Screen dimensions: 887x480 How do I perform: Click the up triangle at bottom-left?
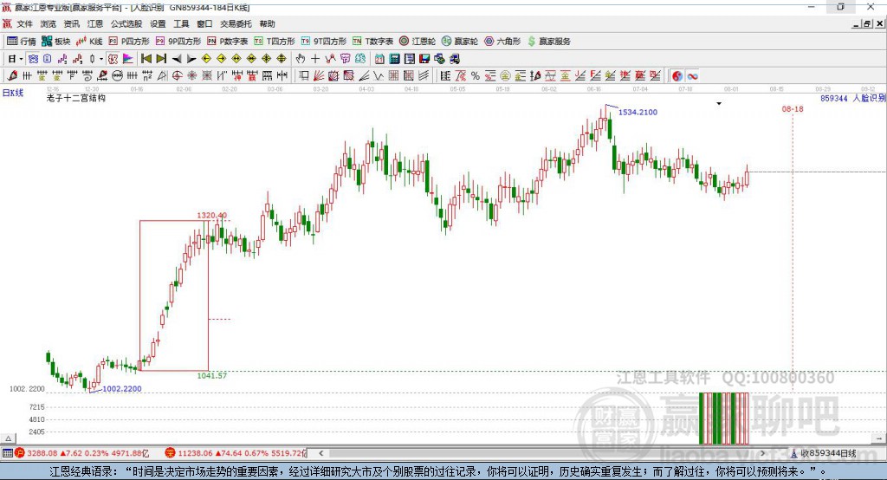9,438
